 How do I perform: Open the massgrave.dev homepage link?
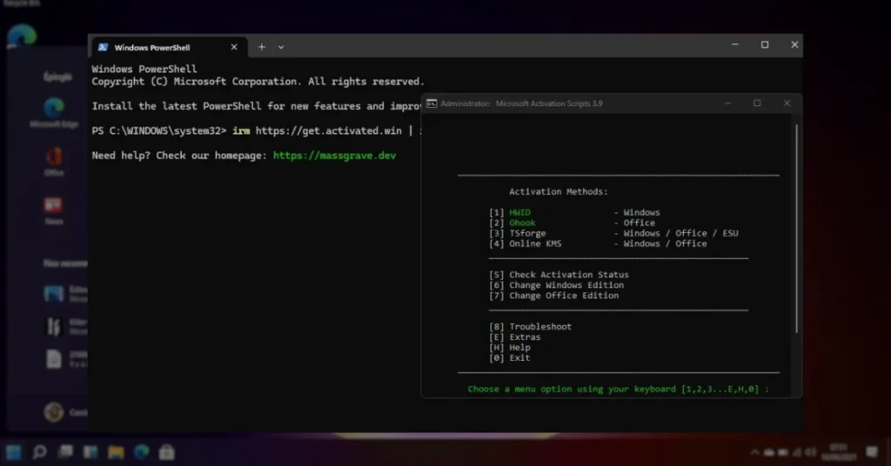coord(335,155)
